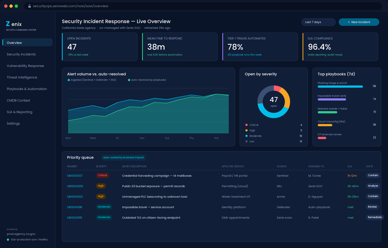Viewport: 388px width, 248px height.
Task: Click the Critical severity badge
Action: [x=103, y=175]
